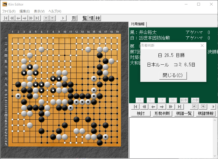Viewport: 218px width, 159px height.
Task: Go to previous variation in top toolbar
Action: click(x=46, y=18)
